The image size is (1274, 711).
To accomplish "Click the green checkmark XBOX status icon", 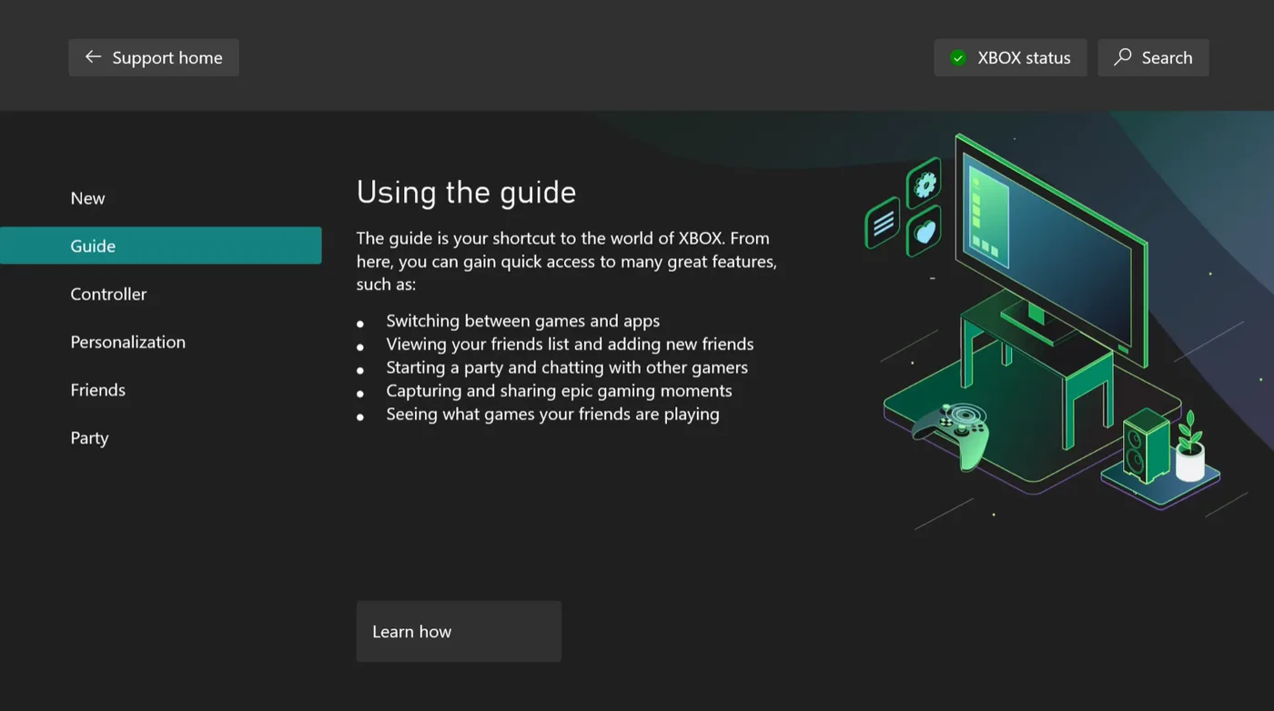I will click(958, 58).
